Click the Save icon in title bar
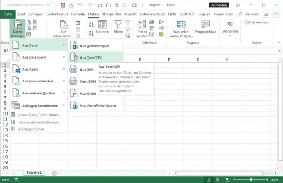This screenshot has height=183, width=283. coord(63,5)
